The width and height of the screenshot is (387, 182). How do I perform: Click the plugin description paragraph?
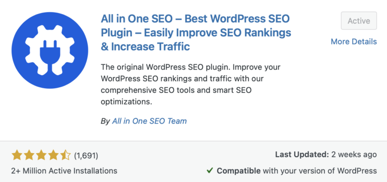(191, 84)
